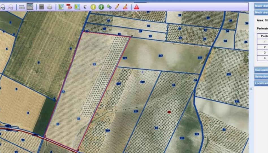The height and width of the screenshot is (153, 268).
Task: Click the yellow information icon
Action: 93,7
